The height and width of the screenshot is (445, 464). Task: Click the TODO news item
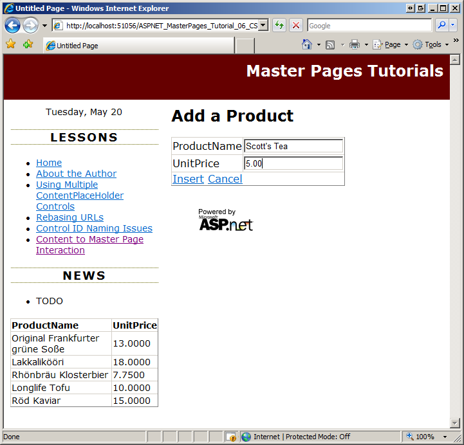point(50,301)
